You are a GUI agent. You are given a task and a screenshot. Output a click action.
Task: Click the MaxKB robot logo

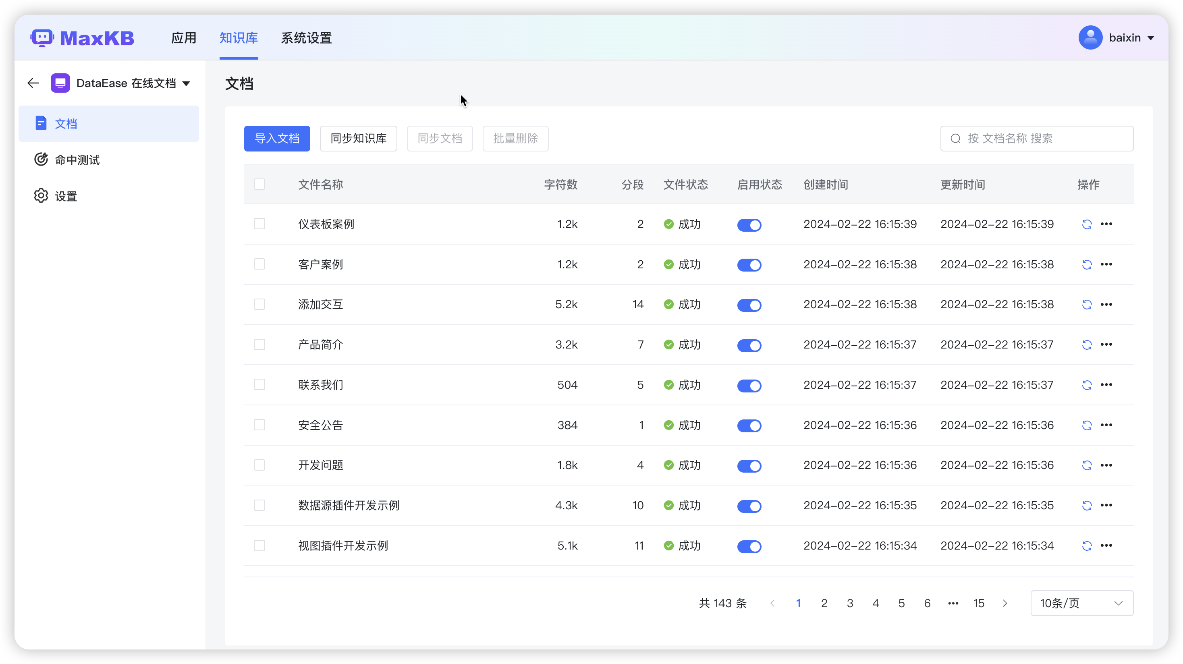pyautogui.click(x=42, y=38)
